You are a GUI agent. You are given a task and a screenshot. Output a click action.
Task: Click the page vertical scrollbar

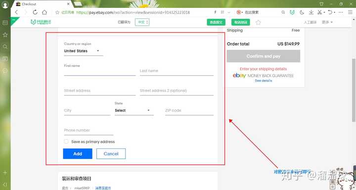point(354,90)
